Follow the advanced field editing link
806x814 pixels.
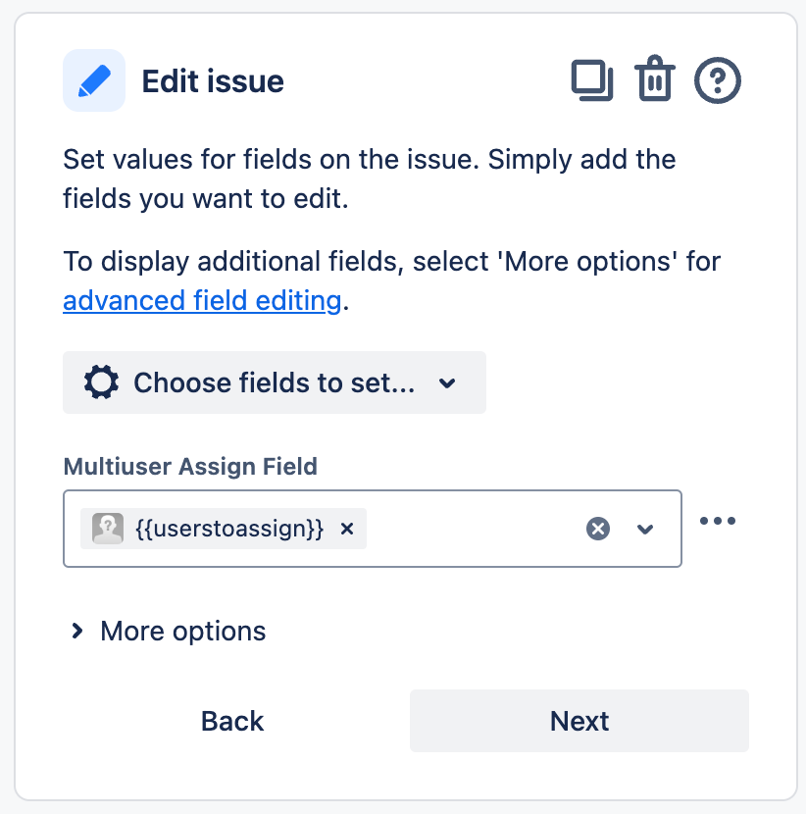pyautogui.click(x=201, y=300)
